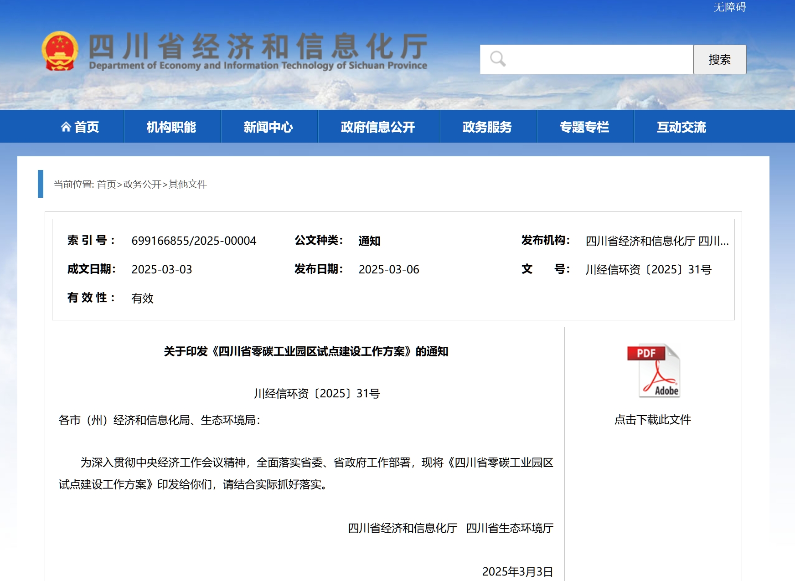This screenshot has width=795, height=581.
Task: Open the 专题专栏 menu item
Action: [x=584, y=127]
